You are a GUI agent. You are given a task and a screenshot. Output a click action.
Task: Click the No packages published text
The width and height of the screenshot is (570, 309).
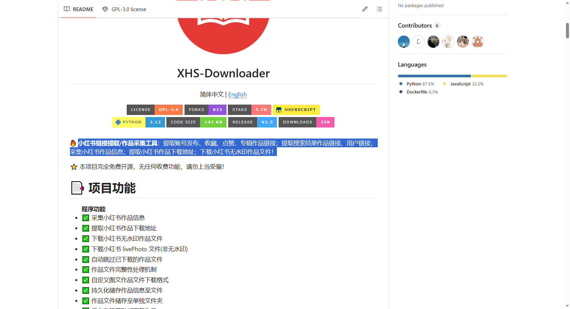420,6
